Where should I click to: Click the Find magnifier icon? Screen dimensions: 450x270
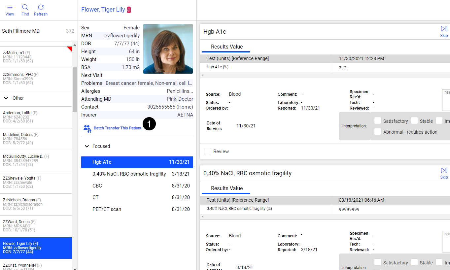click(25, 7)
